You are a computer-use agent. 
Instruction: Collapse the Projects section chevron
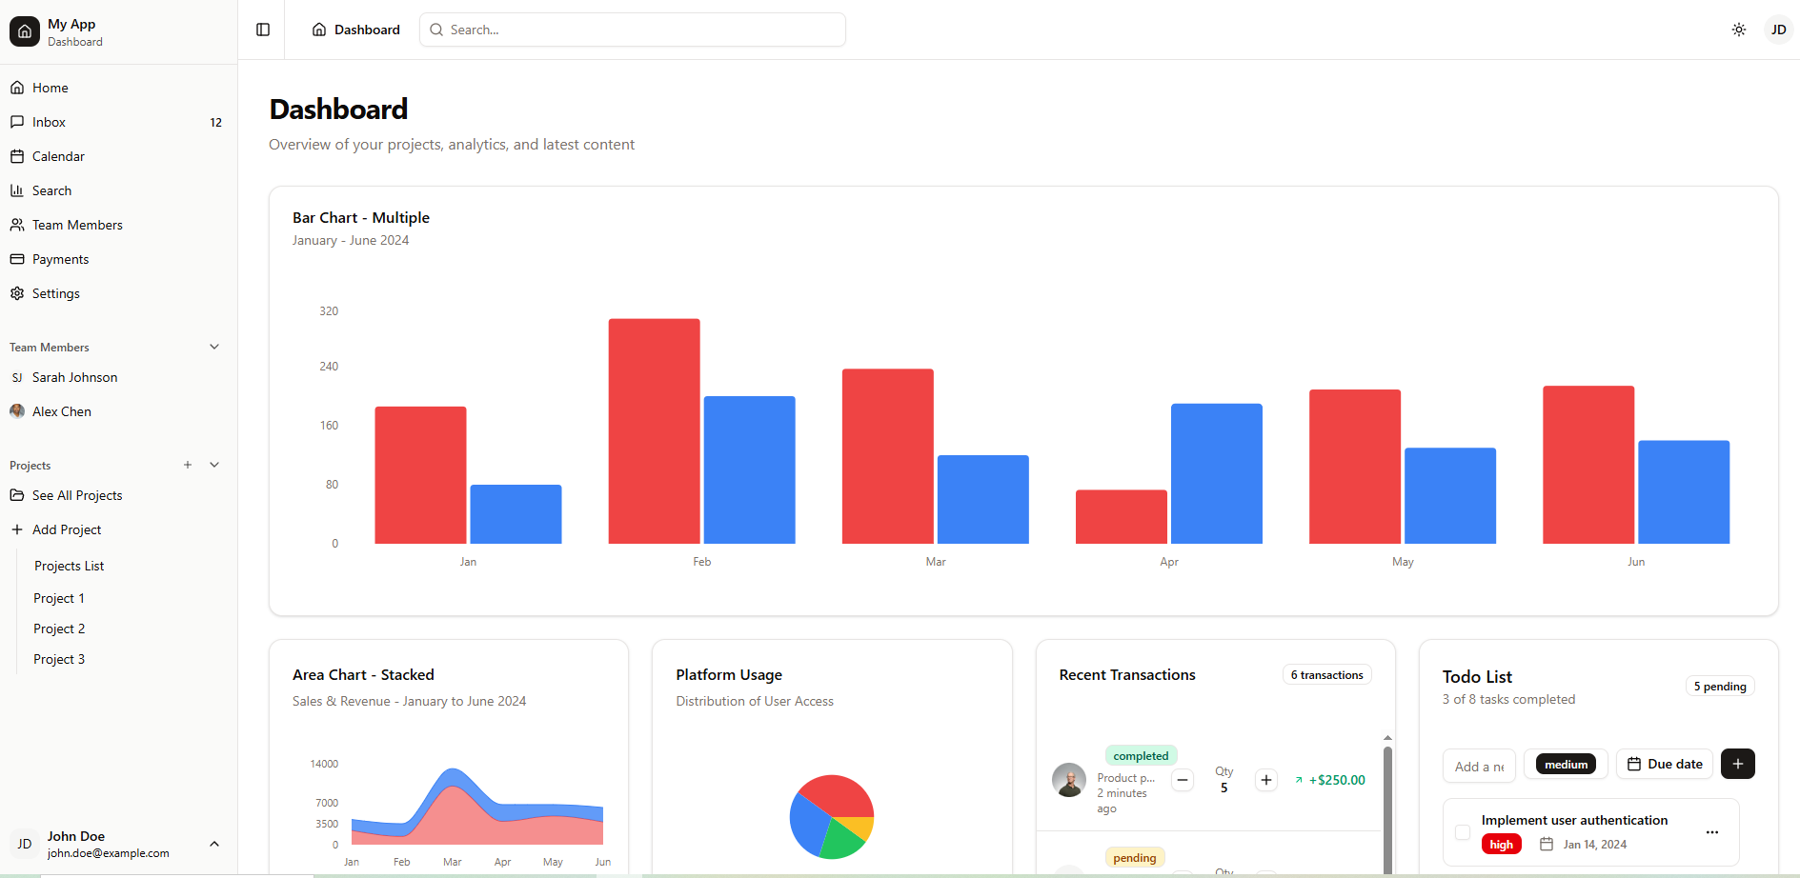214,465
